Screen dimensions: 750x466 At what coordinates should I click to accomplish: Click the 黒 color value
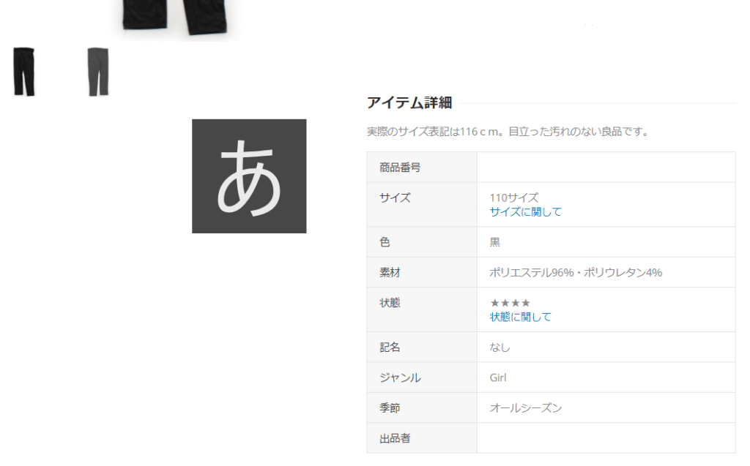click(495, 242)
